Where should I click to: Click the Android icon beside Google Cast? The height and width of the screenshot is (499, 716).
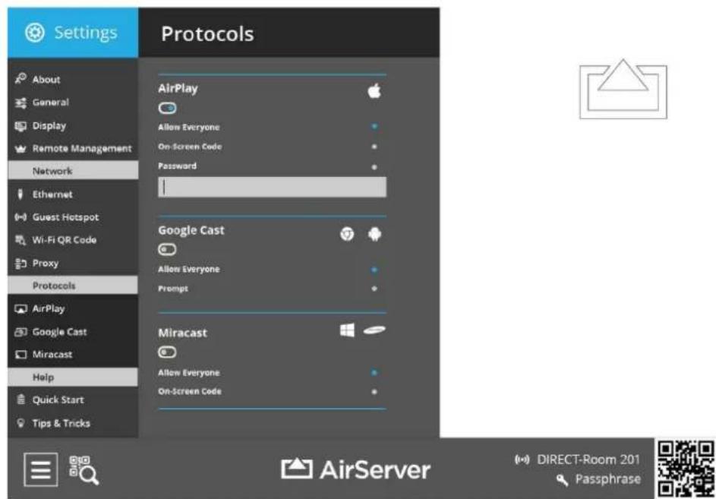(x=374, y=235)
